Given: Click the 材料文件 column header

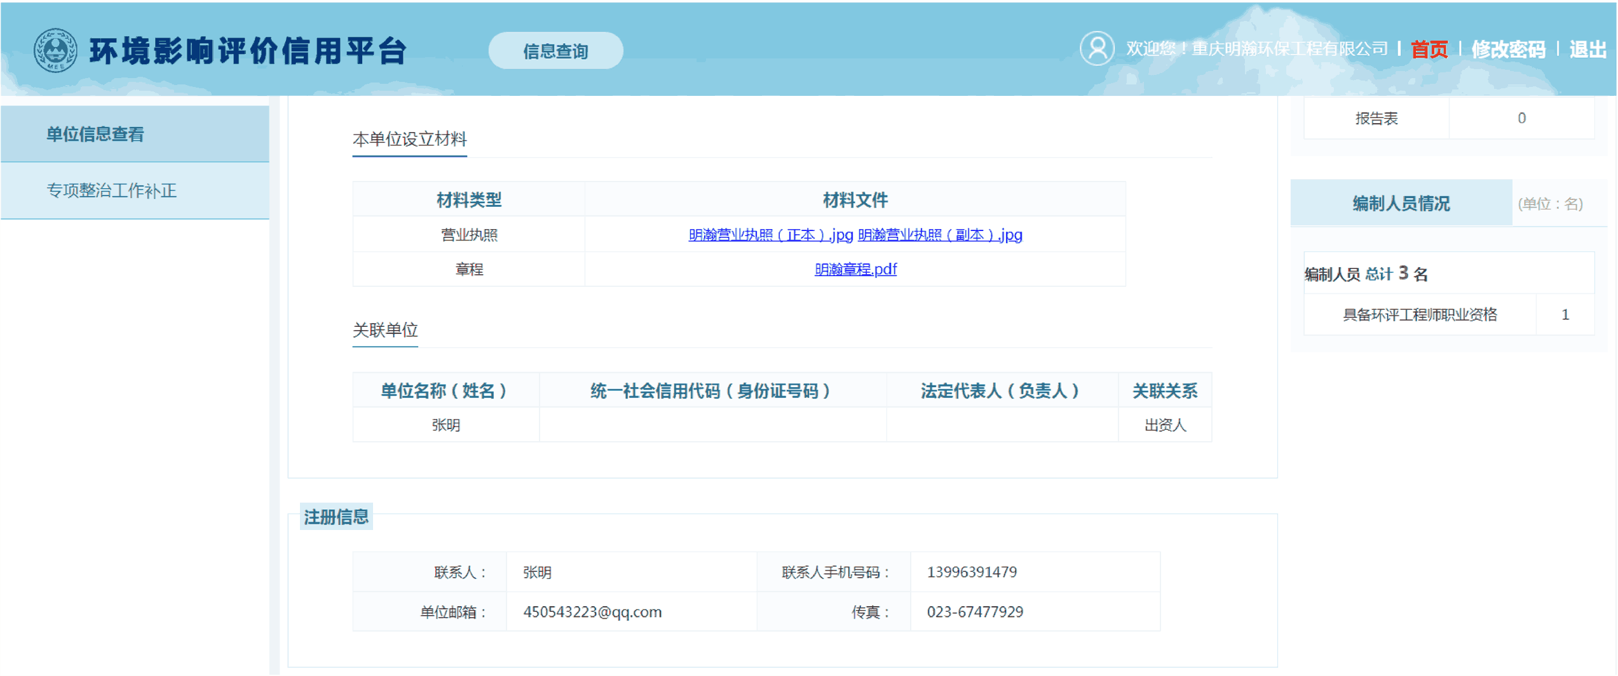Looking at the screenshot, I should (x=855, y=200).
